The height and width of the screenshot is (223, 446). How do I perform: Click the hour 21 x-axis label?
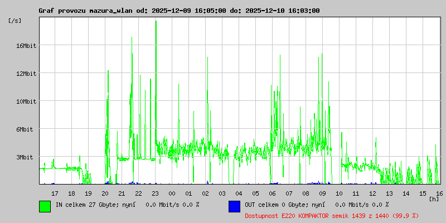click(122, 193)
